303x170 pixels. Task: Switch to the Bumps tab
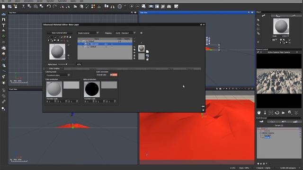(73, 69)
